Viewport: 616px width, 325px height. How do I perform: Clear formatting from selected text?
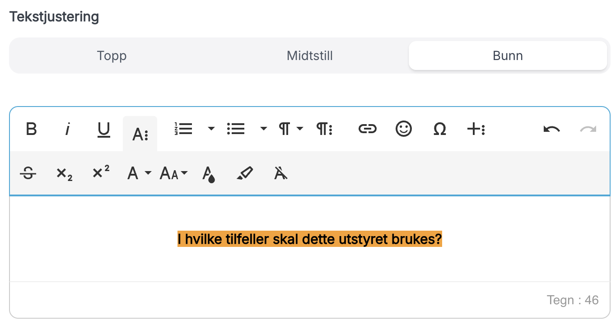281,173
